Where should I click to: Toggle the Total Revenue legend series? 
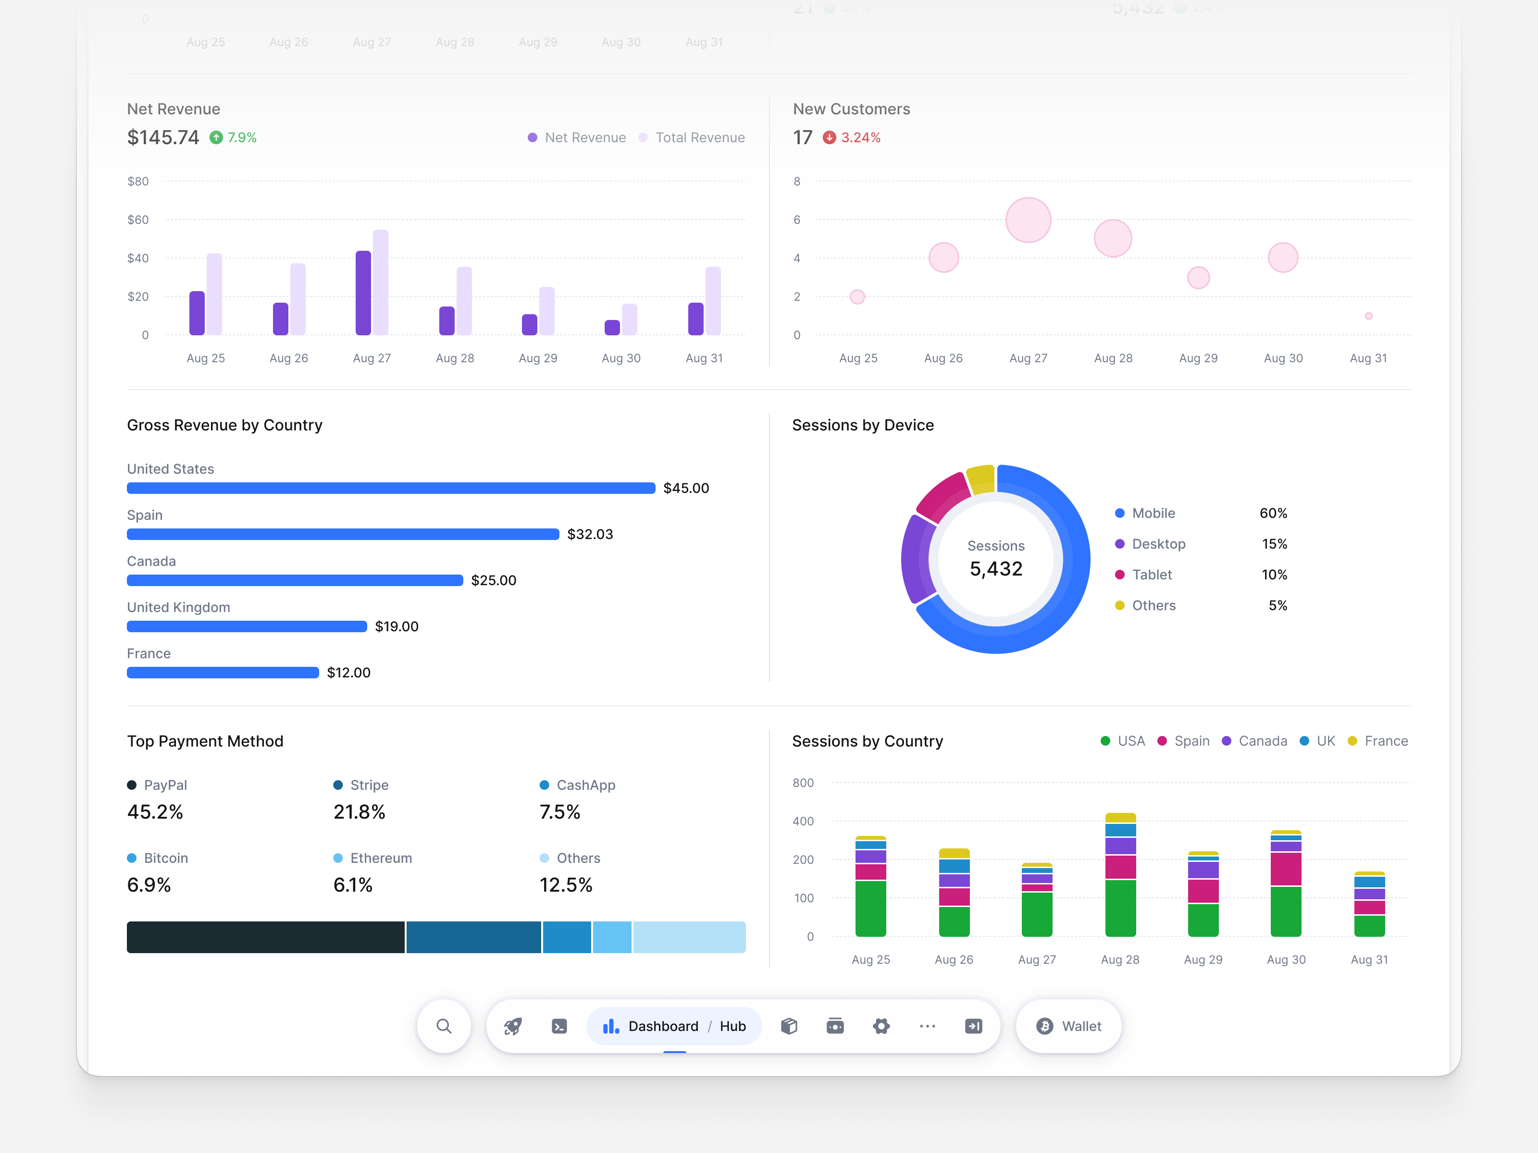(692, 137)
